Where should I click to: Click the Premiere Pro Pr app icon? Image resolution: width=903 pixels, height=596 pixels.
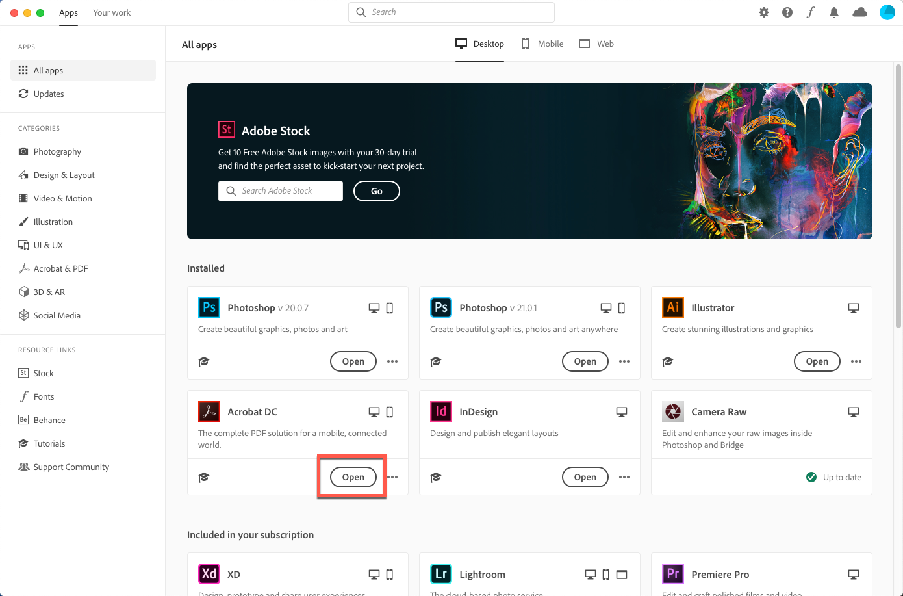[x=673, y=574]
